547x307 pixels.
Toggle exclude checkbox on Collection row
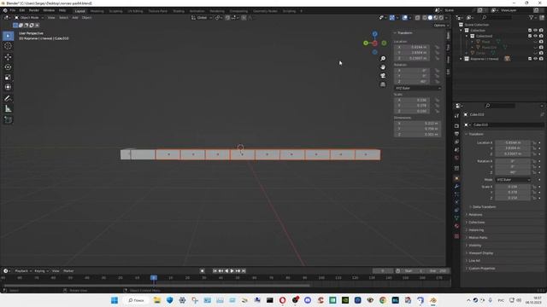coord(530,31)
